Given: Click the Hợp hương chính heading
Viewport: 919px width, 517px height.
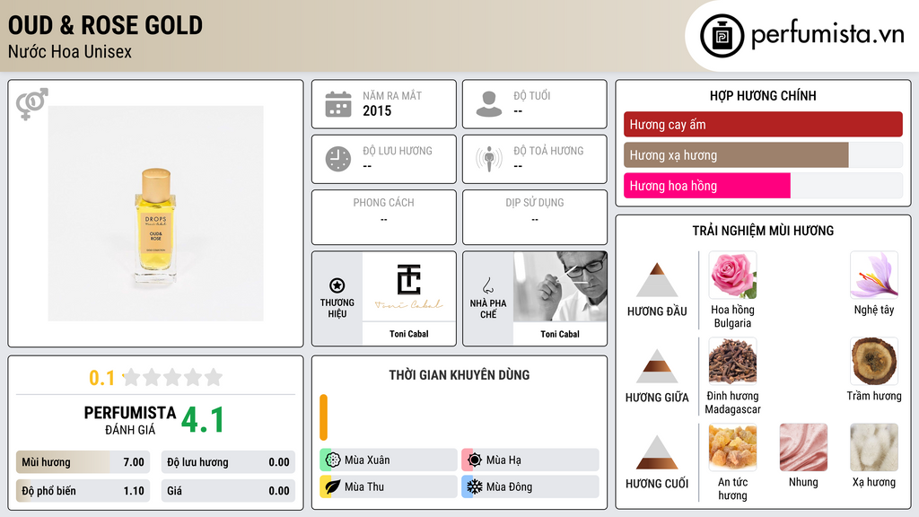Looking at the screenshot, I should 763,95.
